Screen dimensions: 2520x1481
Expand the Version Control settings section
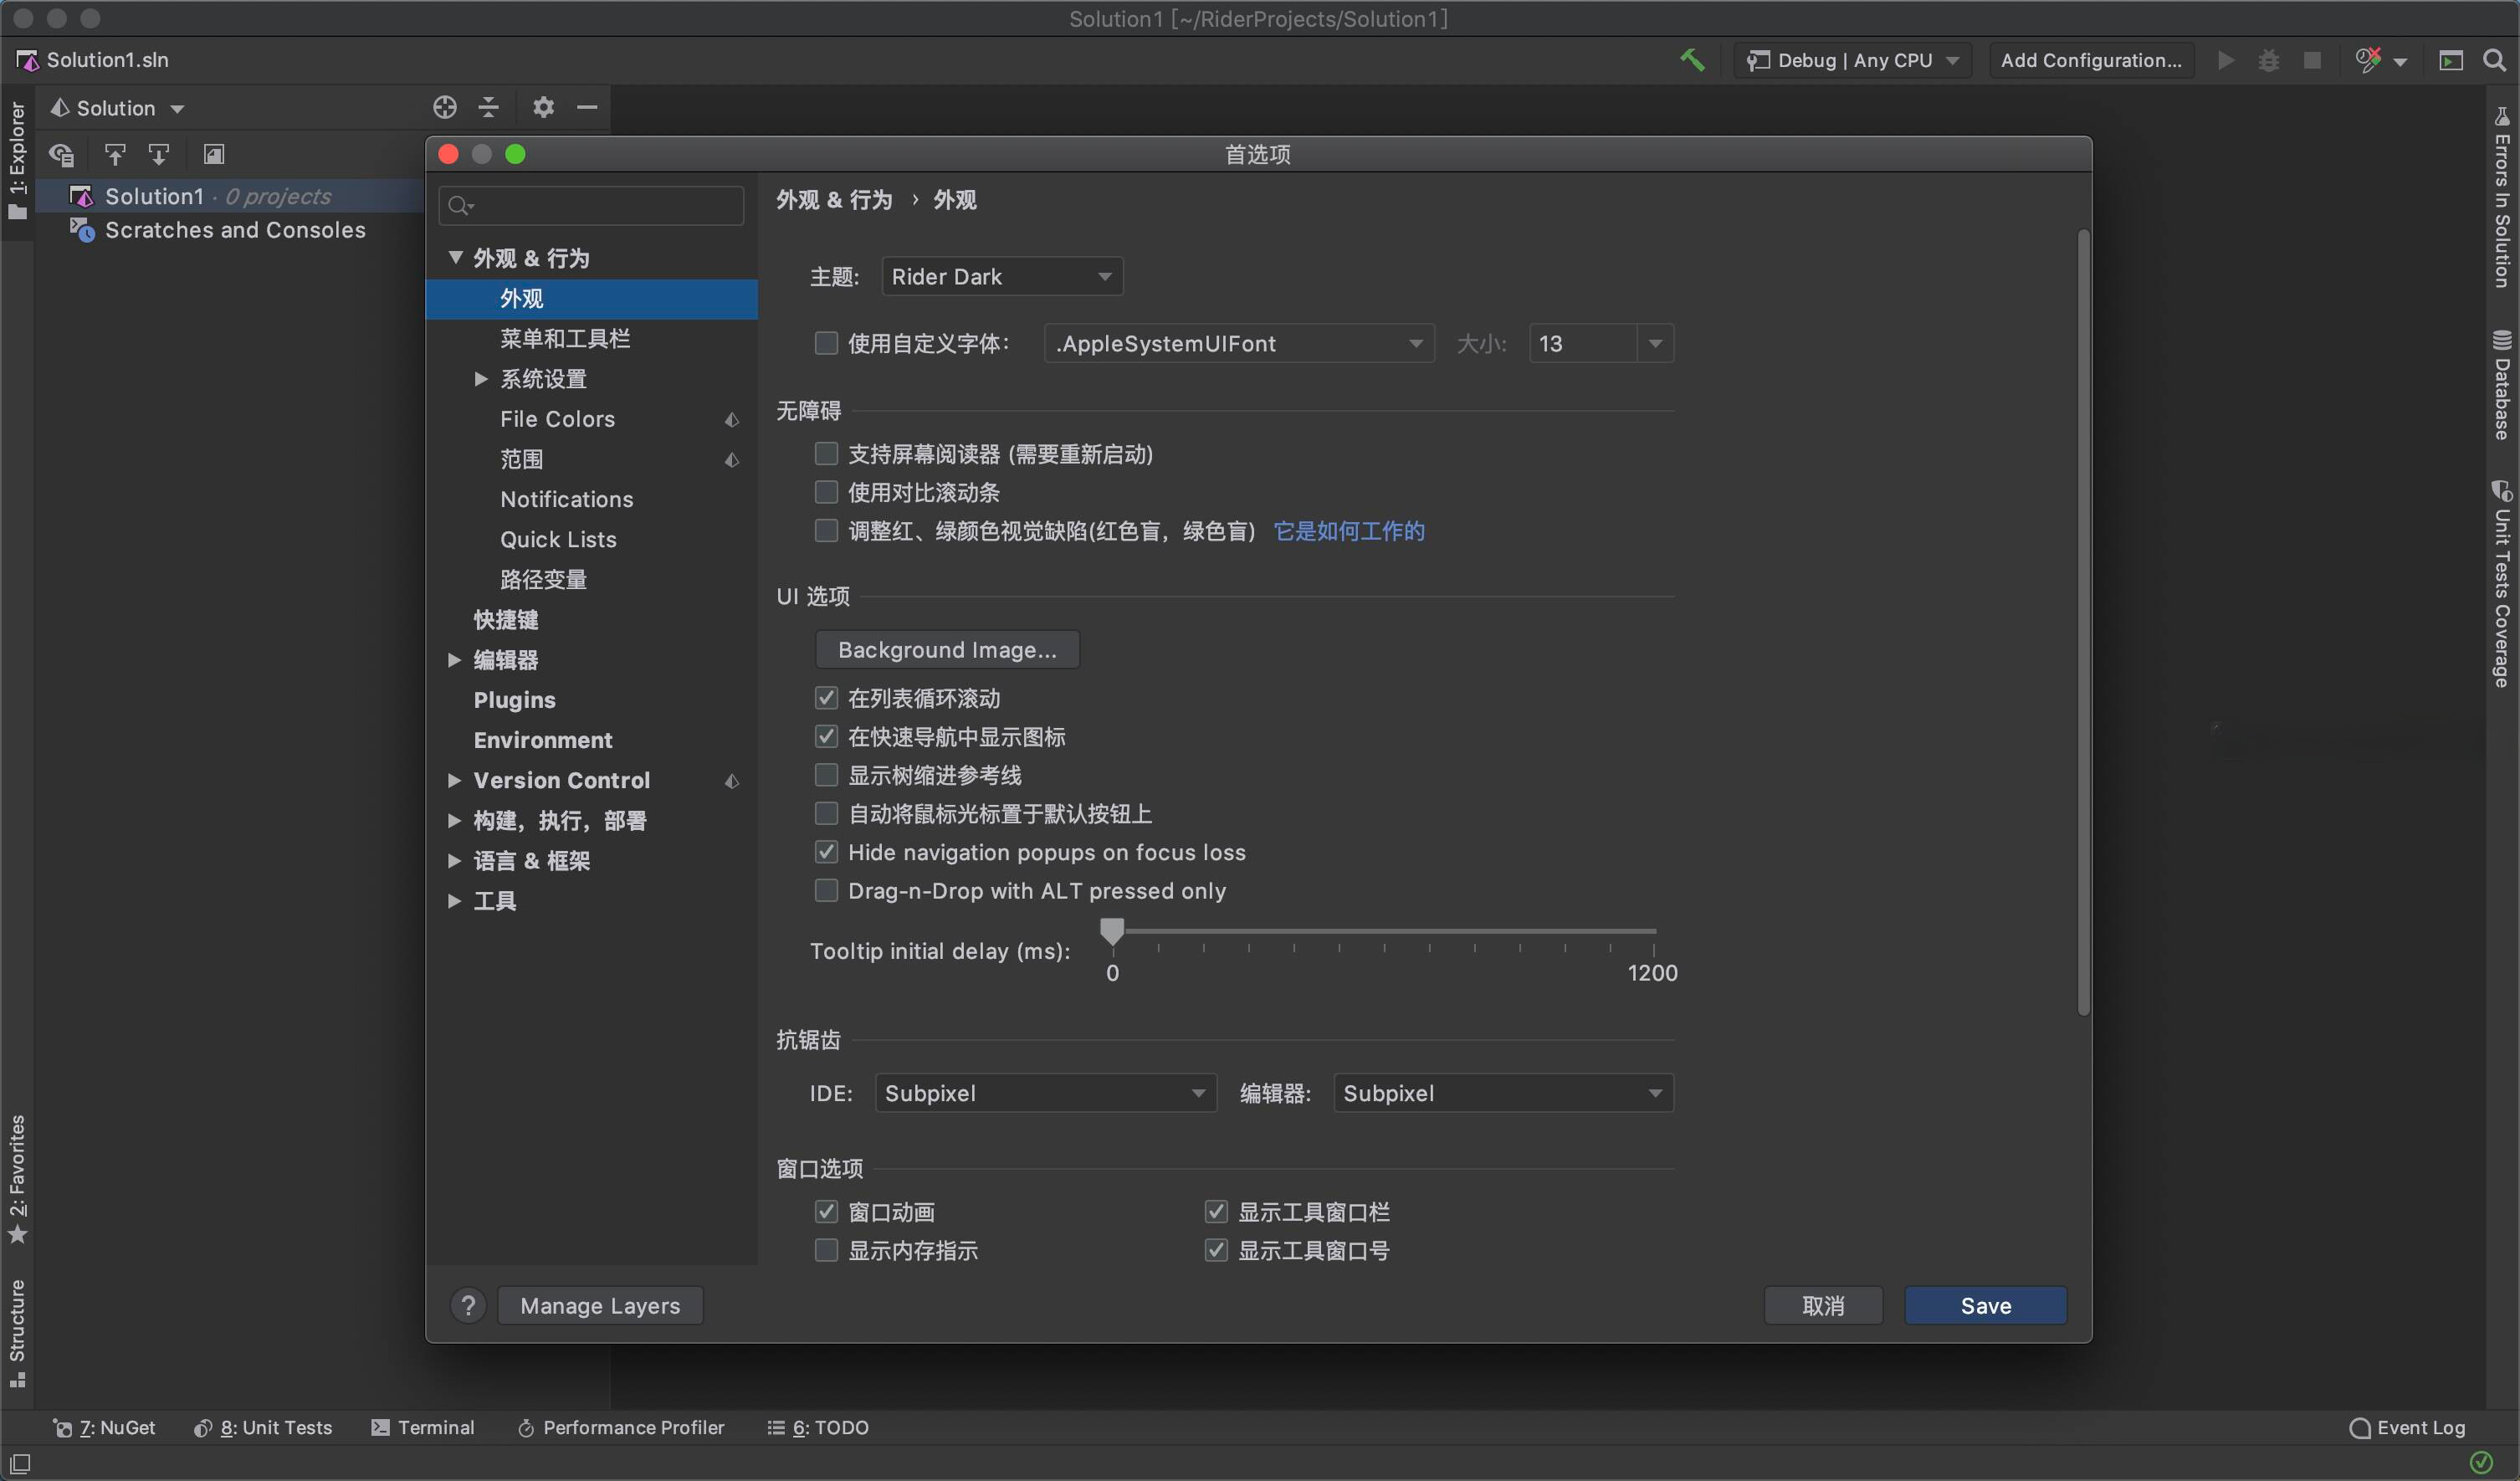(454, 780)
